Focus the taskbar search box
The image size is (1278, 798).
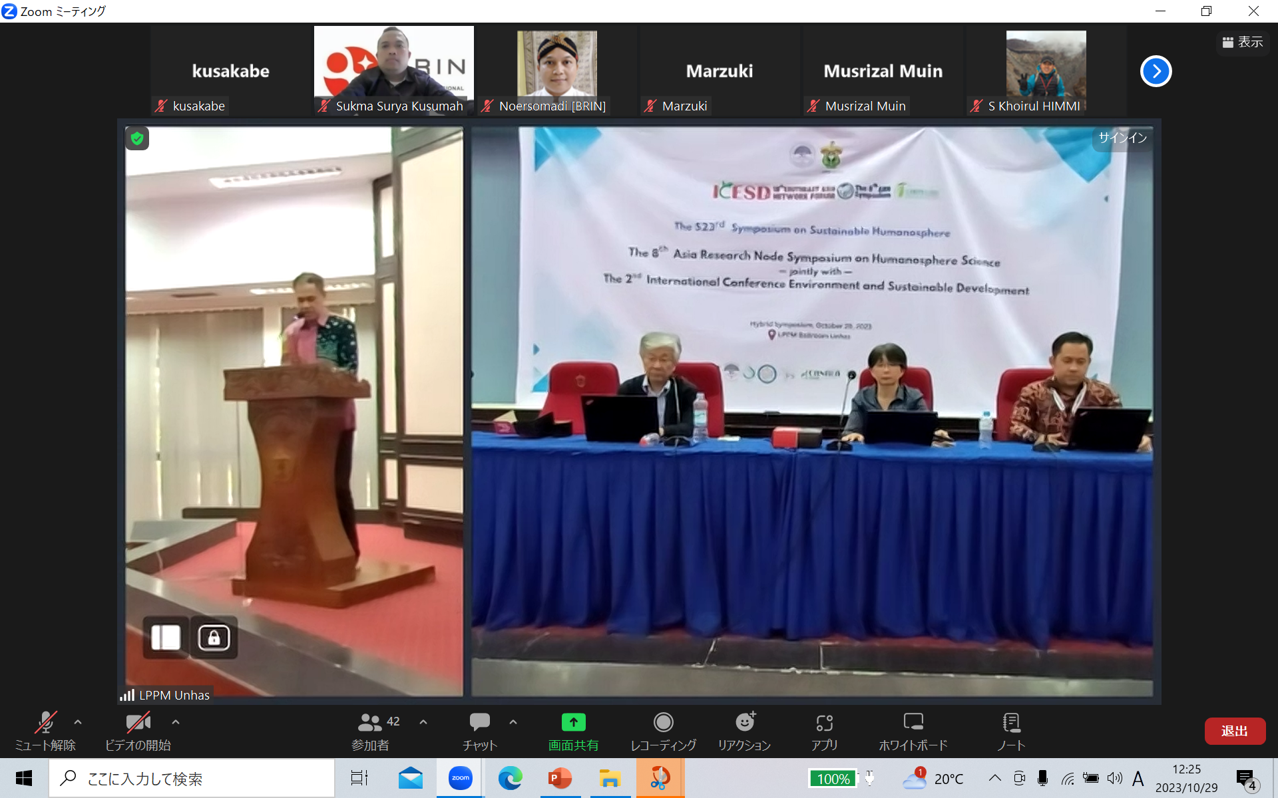(192, 778)
